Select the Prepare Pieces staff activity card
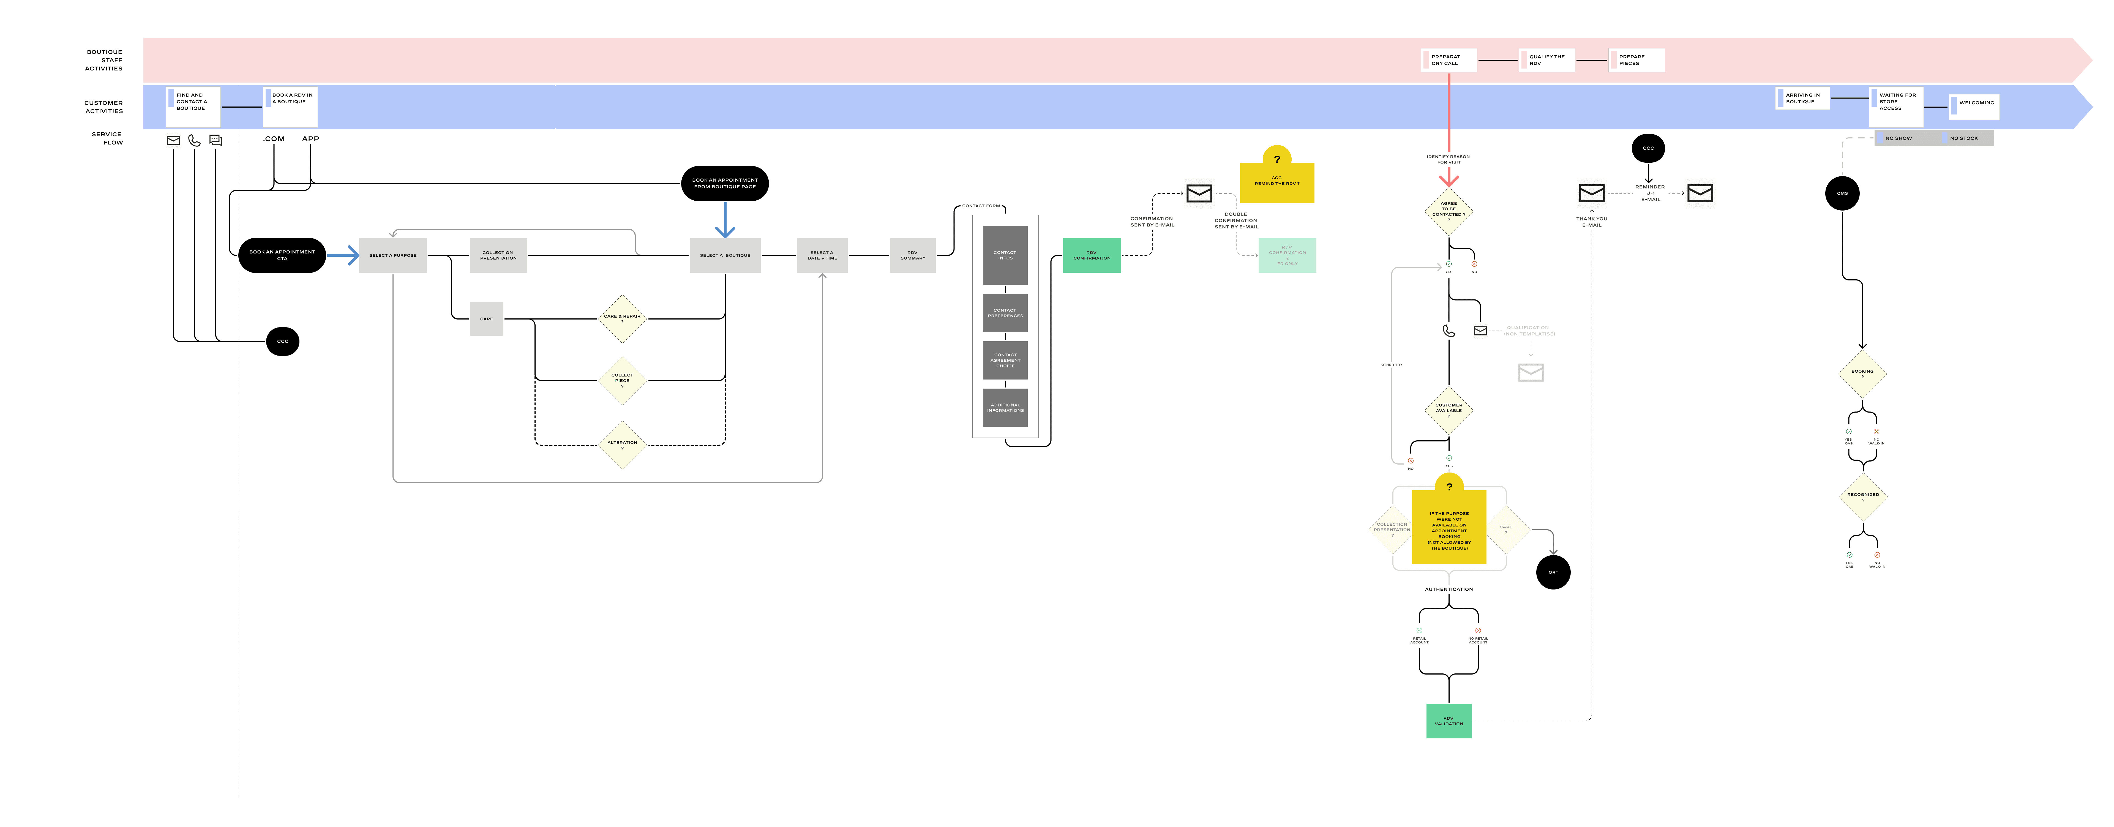 pos(1636,60)
